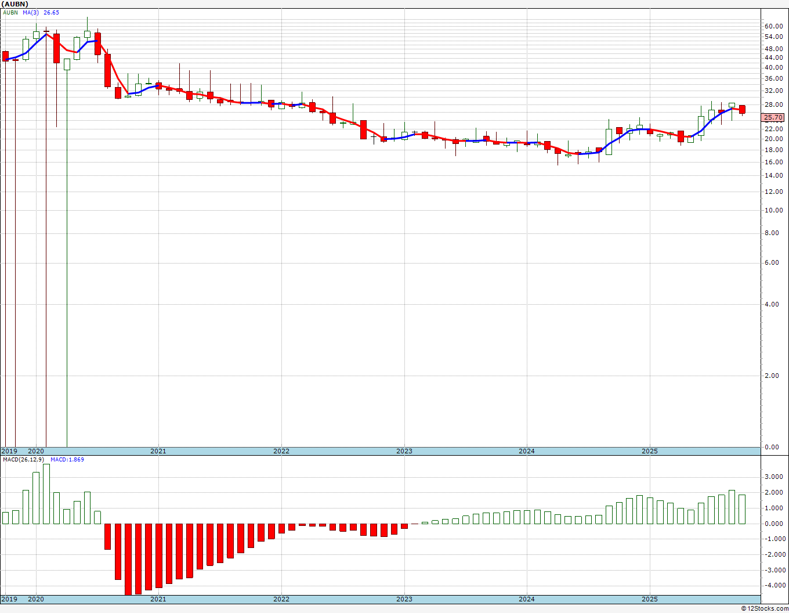Select 2024 on the bottom MACD time axis

pyautogui.click(x=527, y=599)
